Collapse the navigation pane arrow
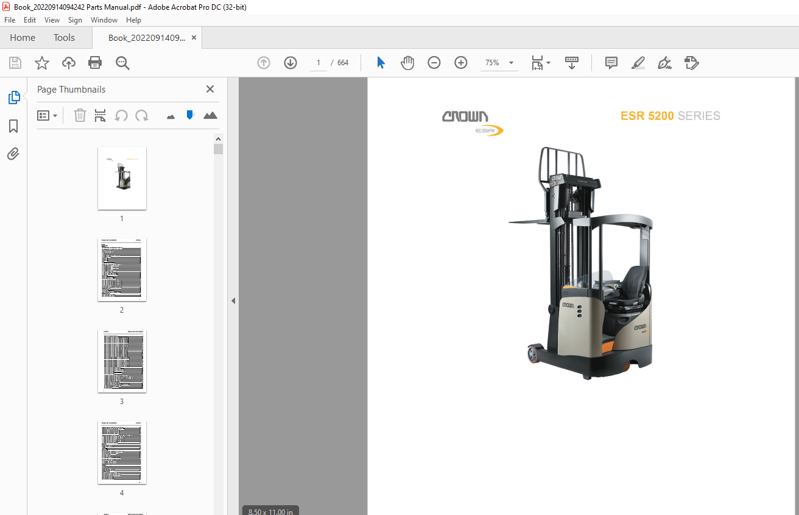This screenshot has height=515, width=799. coord(233,300)
